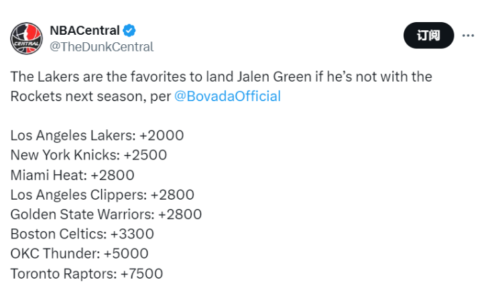This screenshot has height=288, width=482.
Task: Open the @TheDunkCentral handle
Action: tap(101, 47)
